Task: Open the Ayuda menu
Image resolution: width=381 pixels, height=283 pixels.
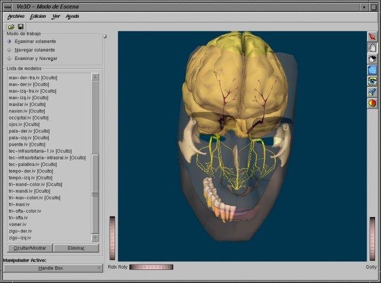Action: pos(72,16)
